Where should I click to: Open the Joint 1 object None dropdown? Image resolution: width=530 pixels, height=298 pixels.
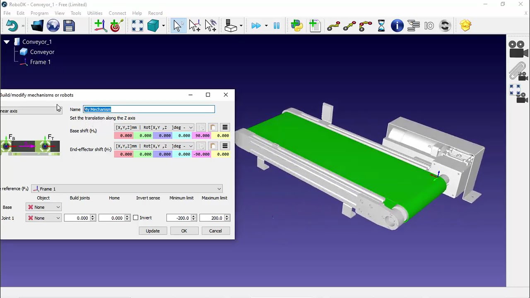(43, 218)
